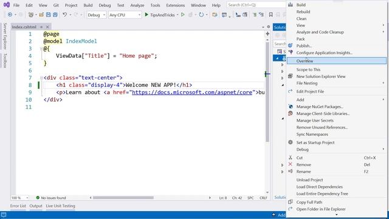
Task: Open the TipsAndTricks launch profile dropdown arrow
Action: point(177,15)
